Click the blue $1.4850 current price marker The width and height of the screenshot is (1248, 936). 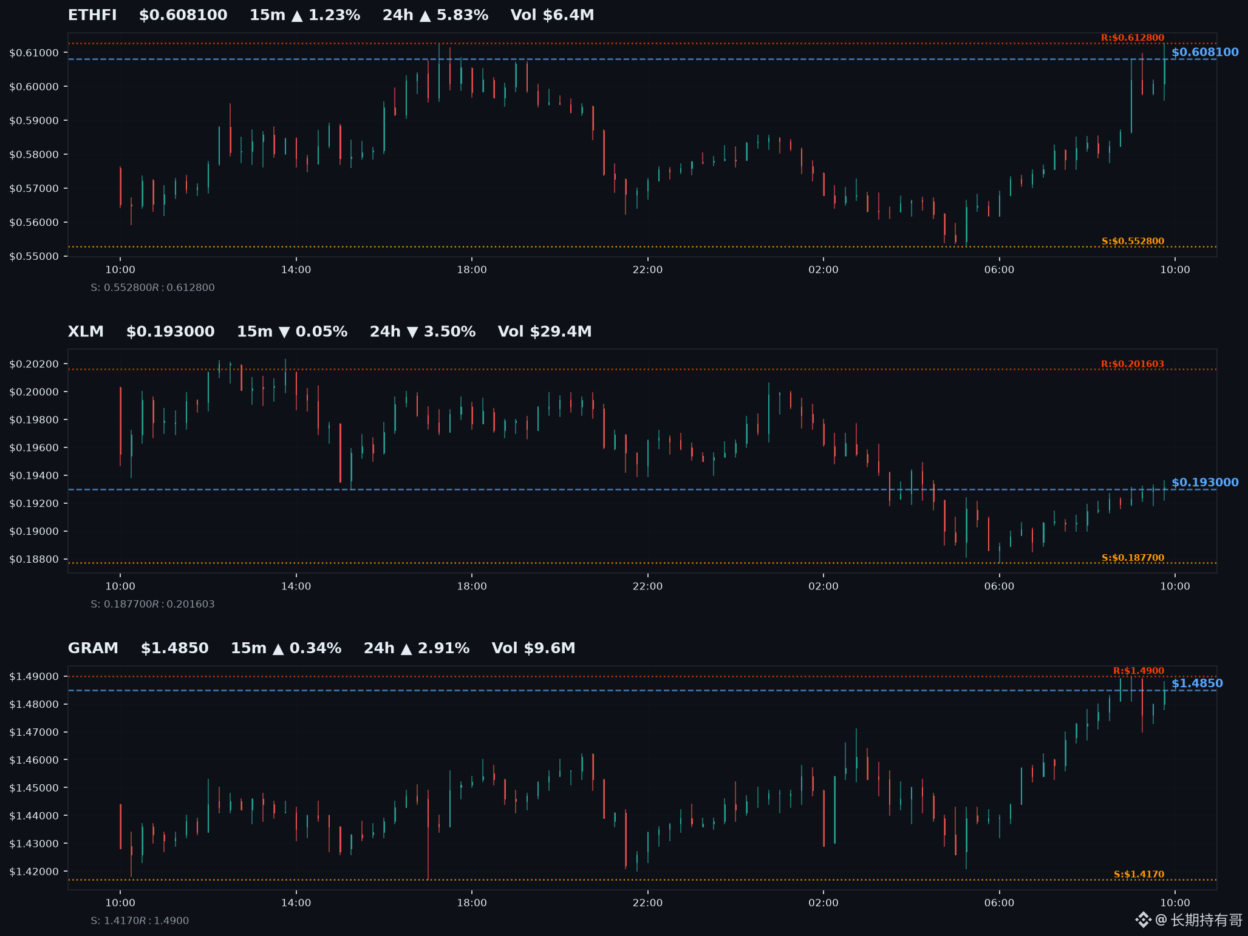click(1197, 683)
